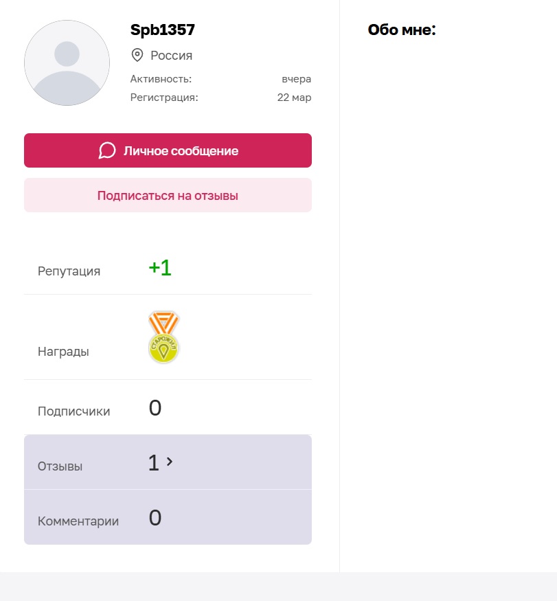Click the registration date 22 мар

click(x=294, y=98)
